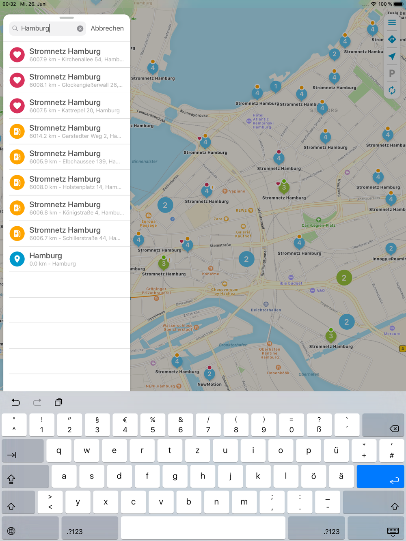
Task: Tap the blue cluster 2 near Ballindamm
Action: (x=165, y=205)
